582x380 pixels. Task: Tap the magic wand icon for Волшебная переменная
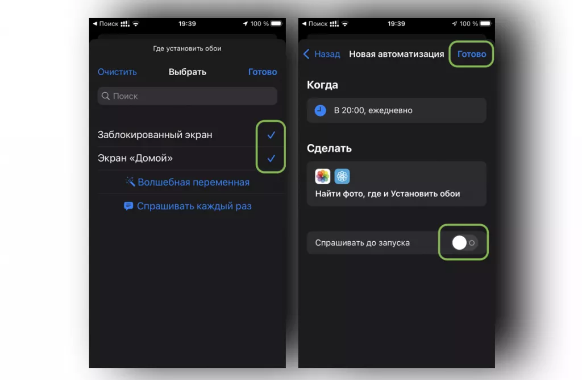click(130, 181)
